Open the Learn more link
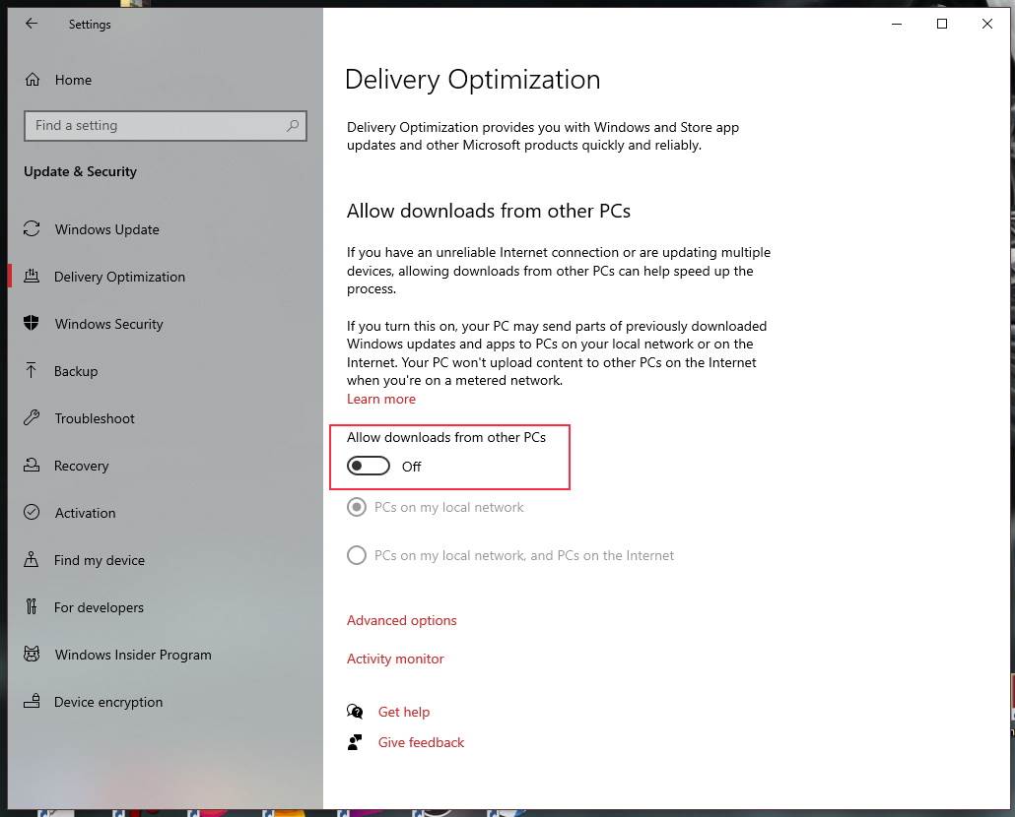 [381, 399]
